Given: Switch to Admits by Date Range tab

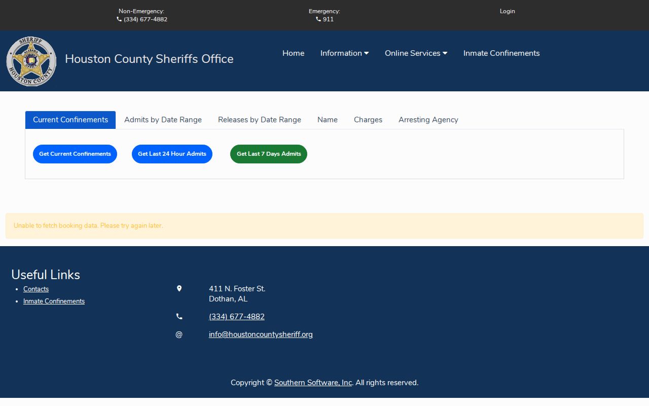Looking at the screenshot, I should tap(163, 120).
